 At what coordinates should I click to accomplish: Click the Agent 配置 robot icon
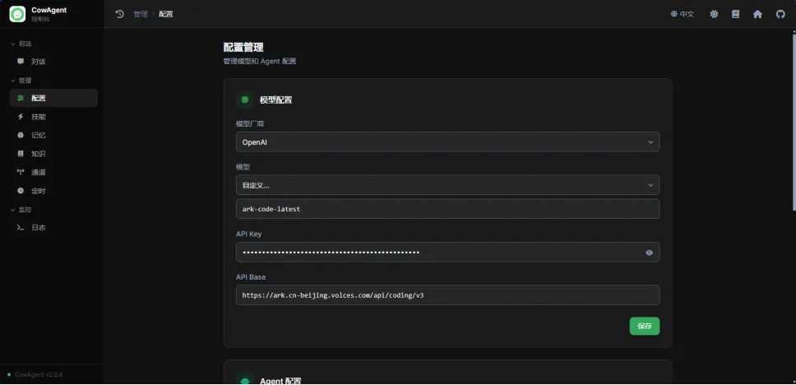point(245,379)
